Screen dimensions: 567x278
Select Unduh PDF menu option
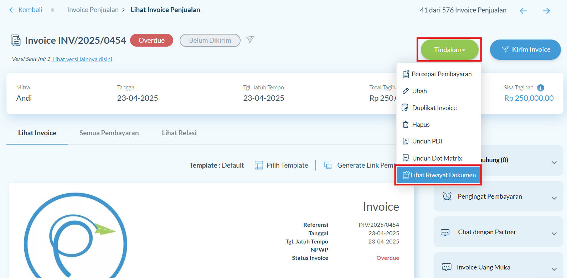(428, 141)
